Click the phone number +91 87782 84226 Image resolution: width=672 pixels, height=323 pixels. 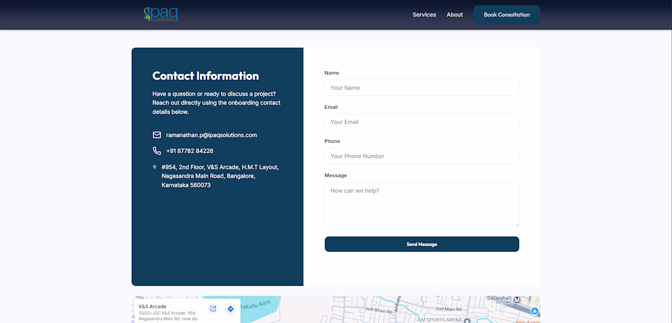pyautogui.click(x=190, y=151)
